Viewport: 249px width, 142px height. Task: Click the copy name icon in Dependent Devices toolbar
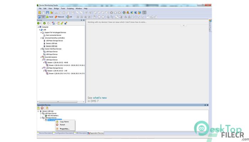point(38,108)
